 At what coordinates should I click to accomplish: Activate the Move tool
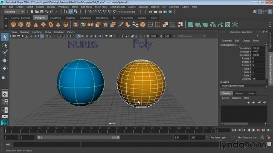pyautogui.click(x=5, y=60)
